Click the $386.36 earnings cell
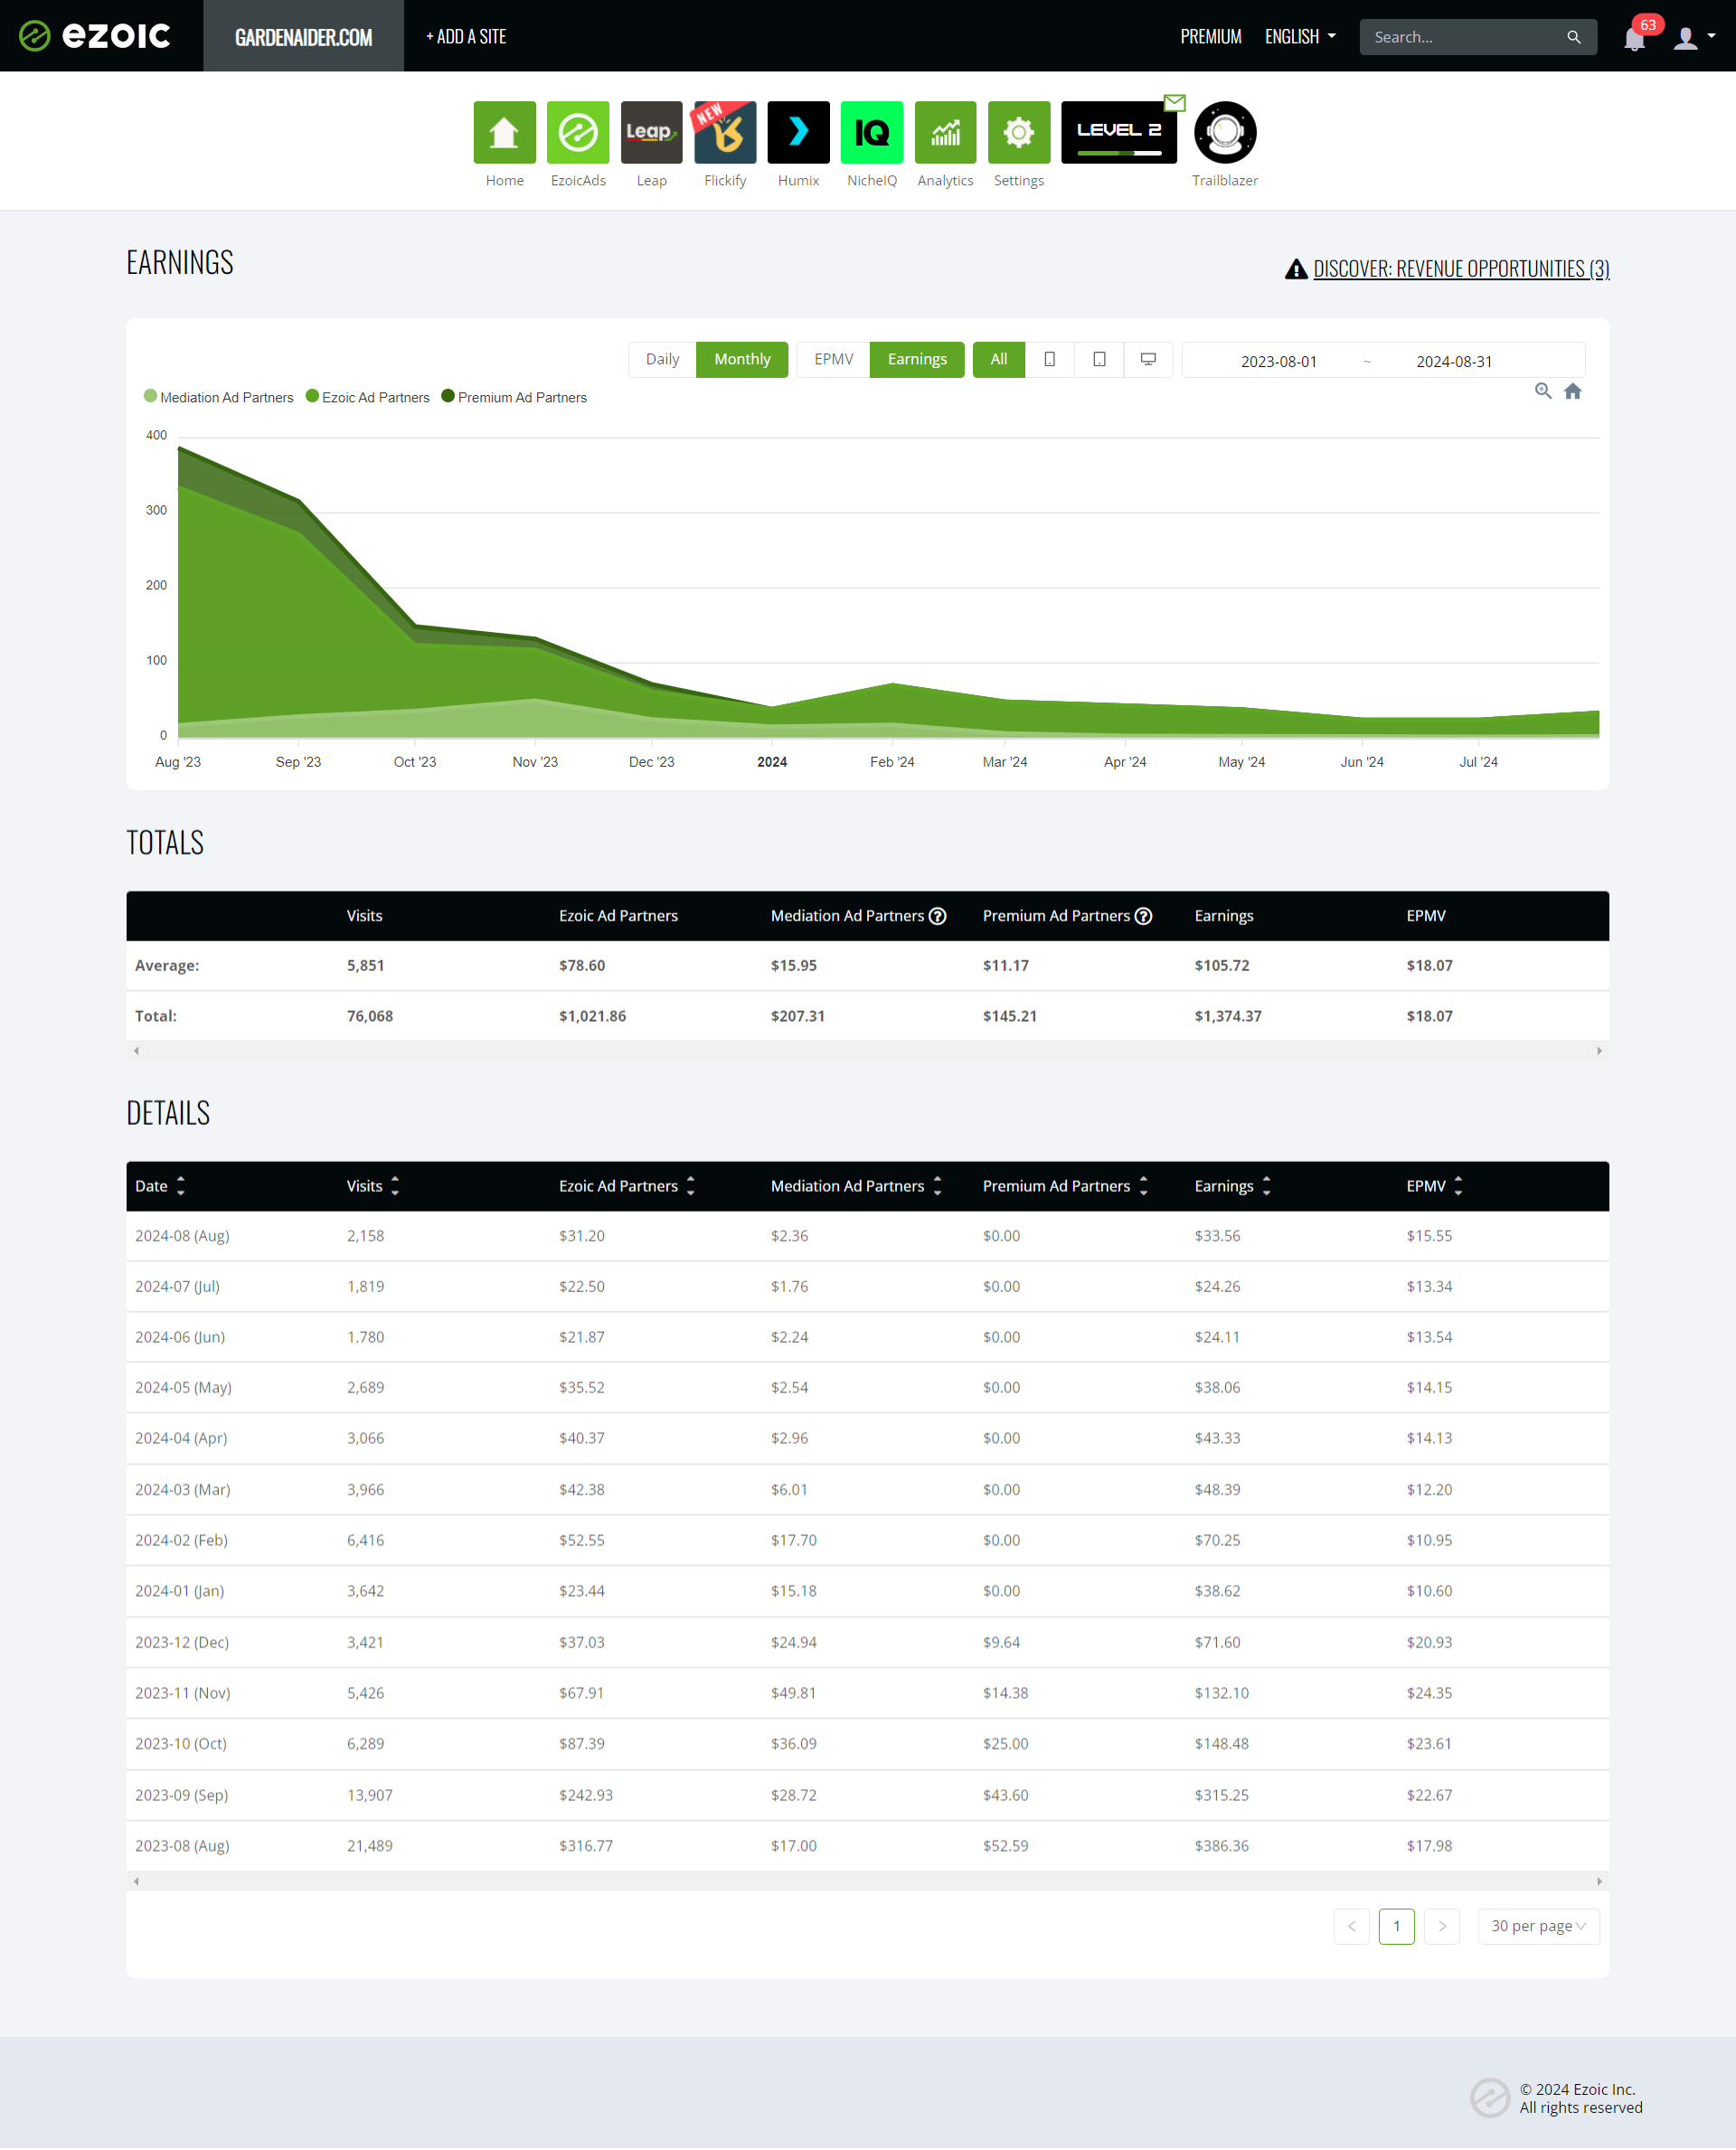Viewport: 1736px width, 2150px height. (x=1221, y=1847)
